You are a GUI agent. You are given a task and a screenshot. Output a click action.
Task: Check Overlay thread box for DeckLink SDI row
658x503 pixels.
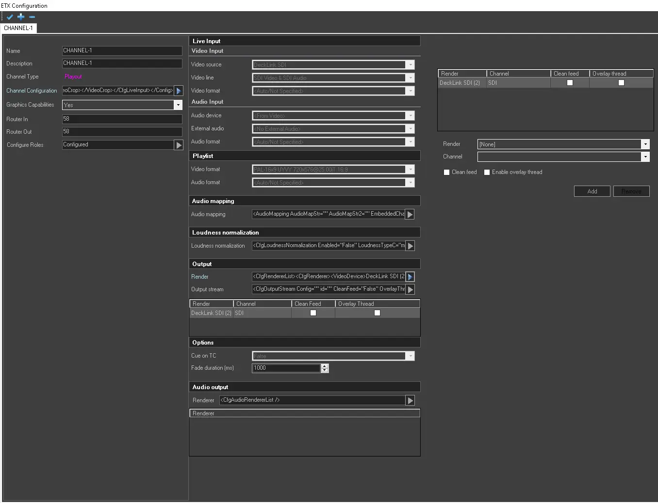(x=621, y=83)
